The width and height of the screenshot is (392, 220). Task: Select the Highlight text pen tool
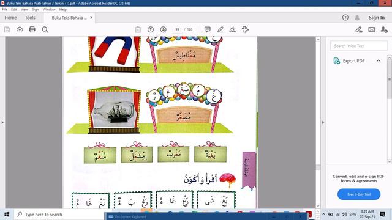click(220, 29)
